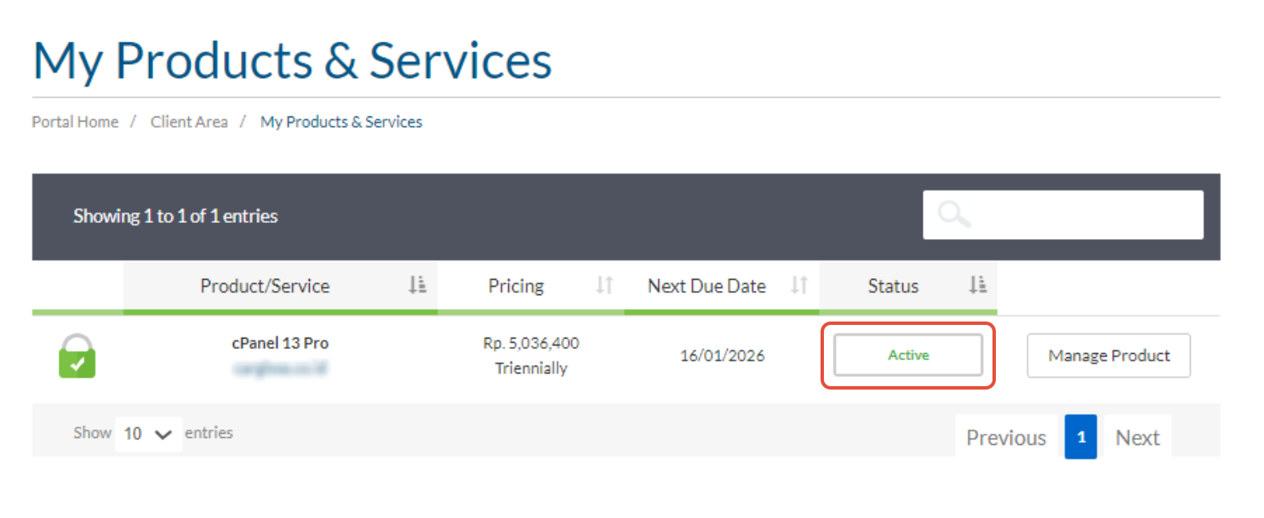Sort by Product/Service column arrow
The width and height of the screenshot is (1264, 518).
pos(416,286)
